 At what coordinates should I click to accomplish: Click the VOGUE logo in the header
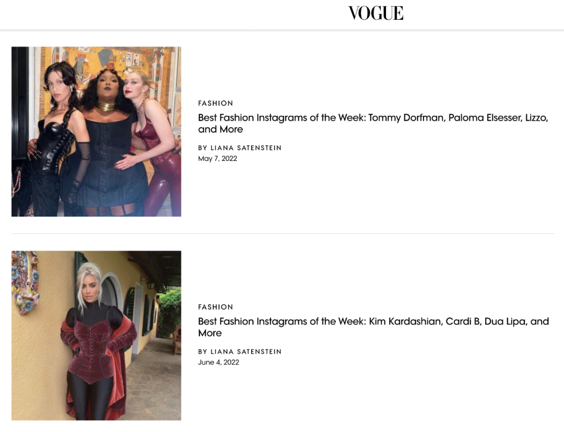tap(376, 13)
